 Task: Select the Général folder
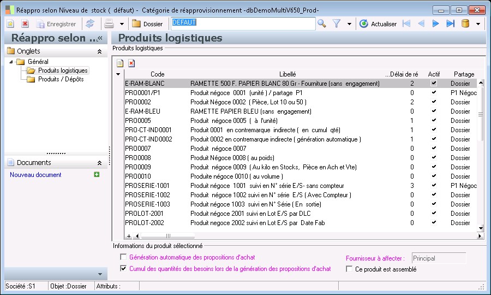pyautogui.click(x=33, y=62)
